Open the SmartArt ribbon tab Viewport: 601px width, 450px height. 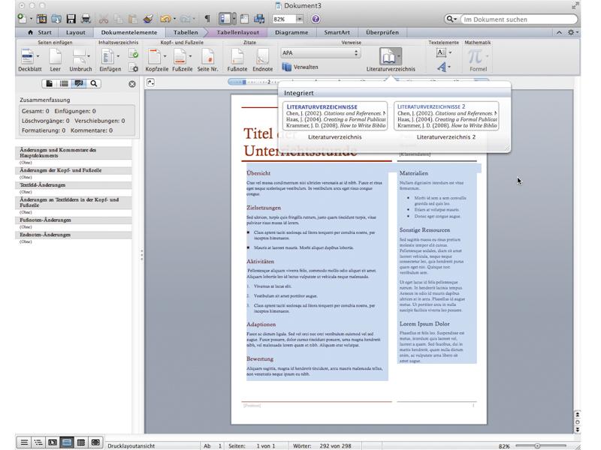[337, 32]
